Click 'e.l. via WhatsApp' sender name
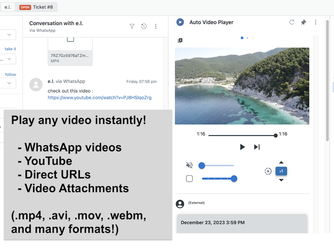 click(67, 81)
